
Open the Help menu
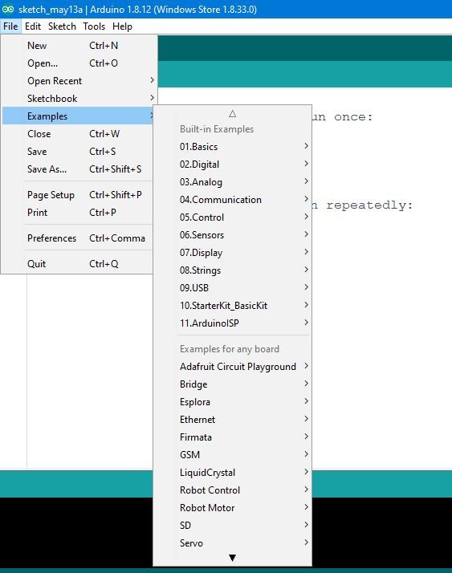pos(122,26)
